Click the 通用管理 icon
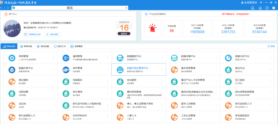This screenshot has height=125, width=278. click(66, 58)
